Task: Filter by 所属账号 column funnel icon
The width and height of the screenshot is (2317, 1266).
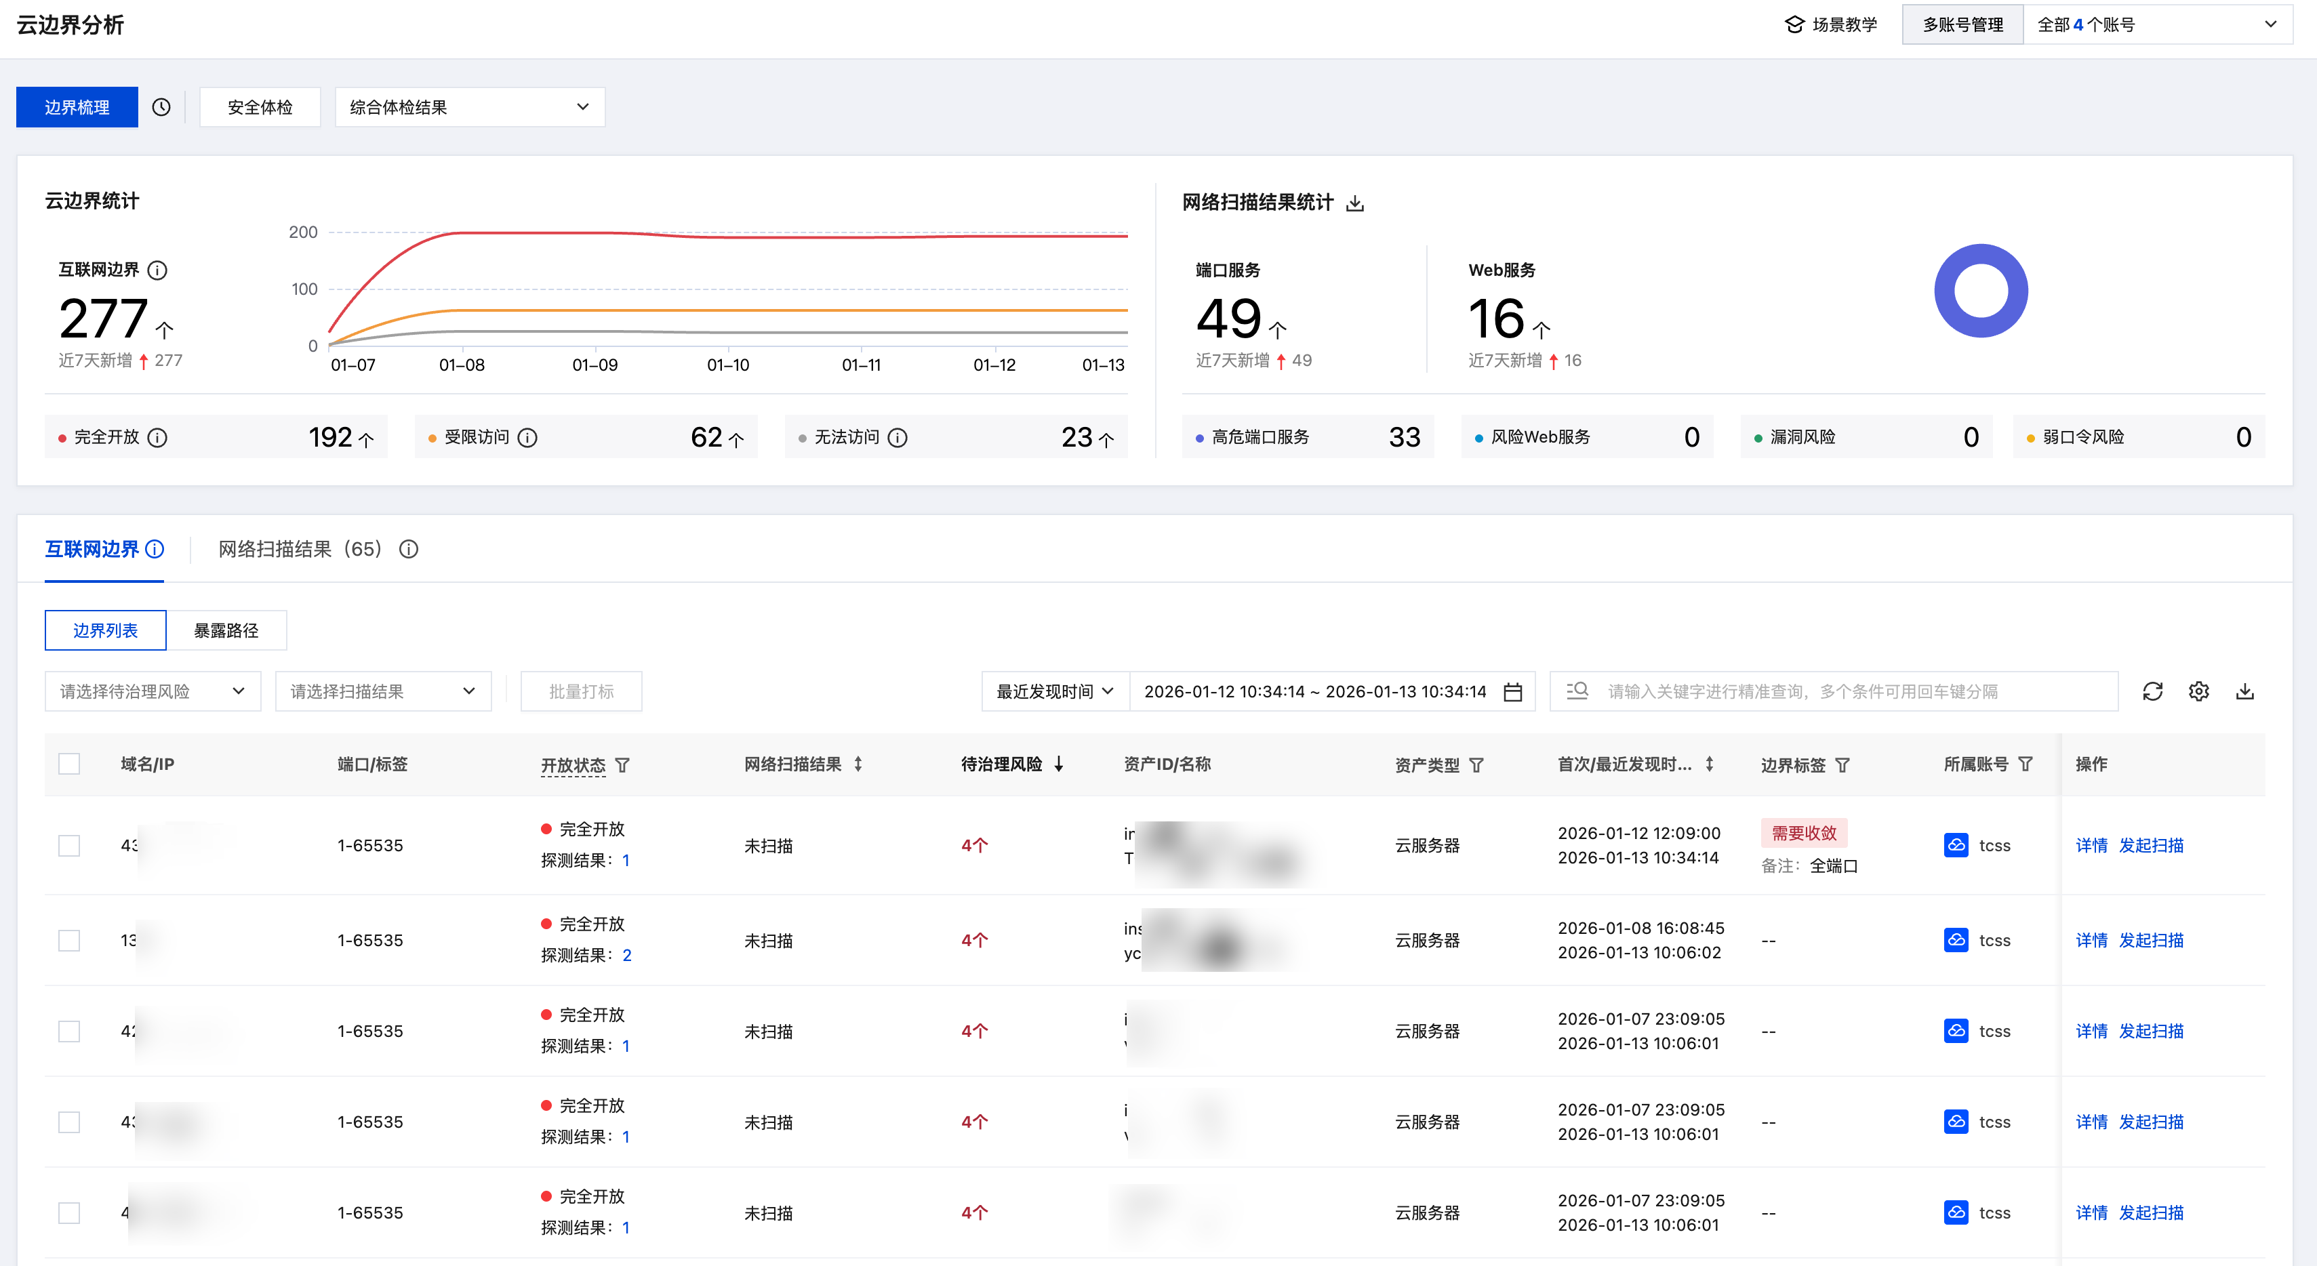Action: (x=2026, y=764)
